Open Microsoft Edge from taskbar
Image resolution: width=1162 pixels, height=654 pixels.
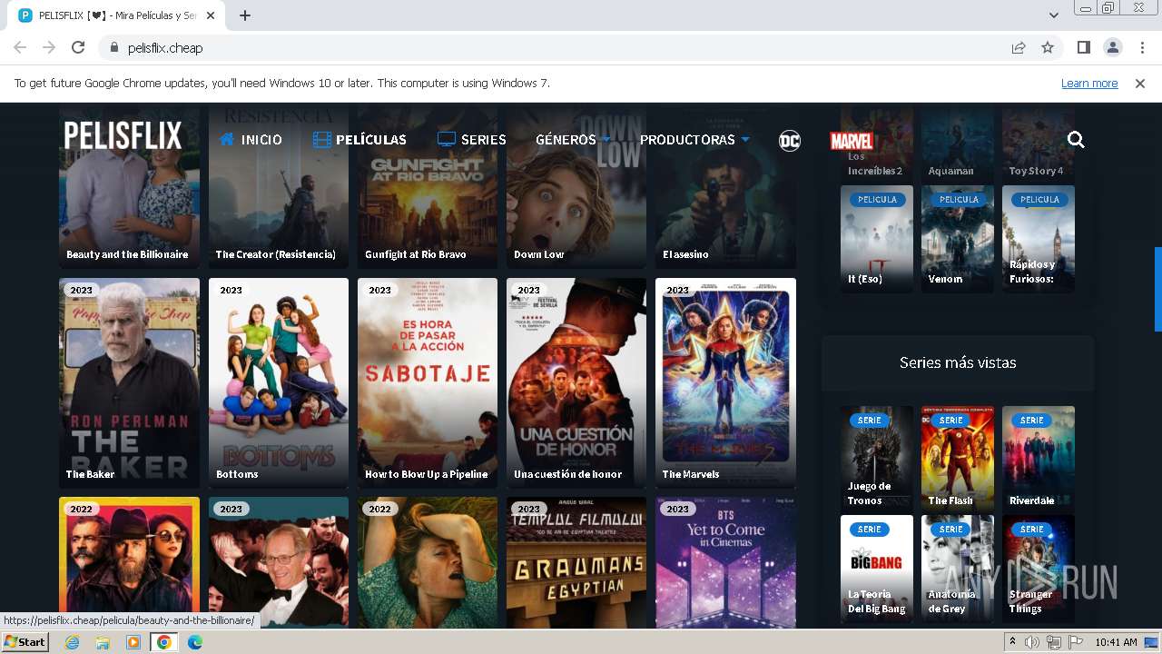point(194,642)
